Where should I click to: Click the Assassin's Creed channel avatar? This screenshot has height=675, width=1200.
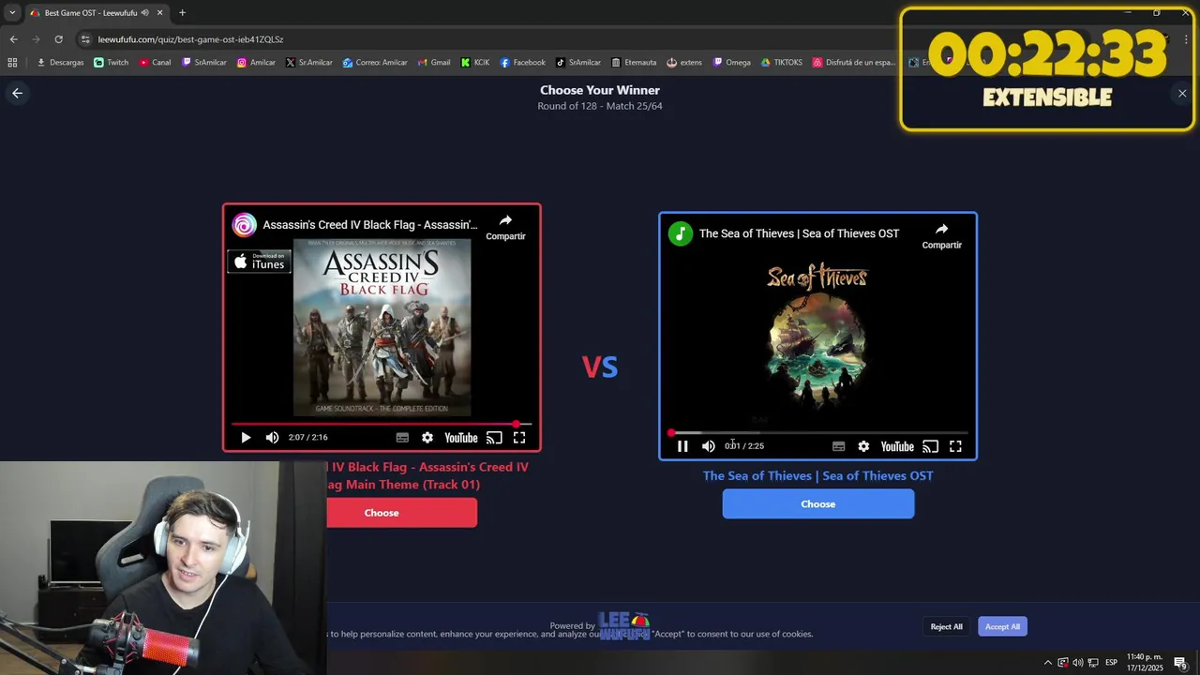point(245,225)
